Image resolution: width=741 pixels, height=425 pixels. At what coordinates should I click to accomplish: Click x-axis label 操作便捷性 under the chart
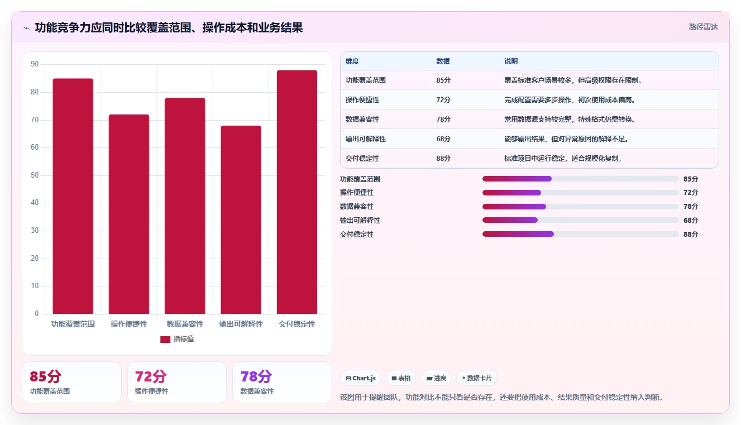coord(129,324)
